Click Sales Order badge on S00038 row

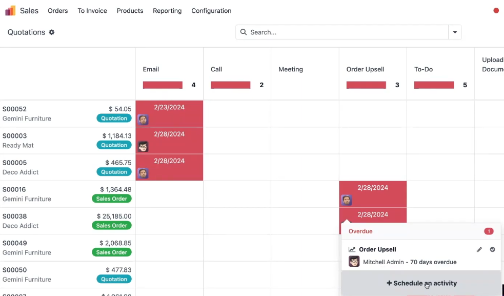coord(112,226)
